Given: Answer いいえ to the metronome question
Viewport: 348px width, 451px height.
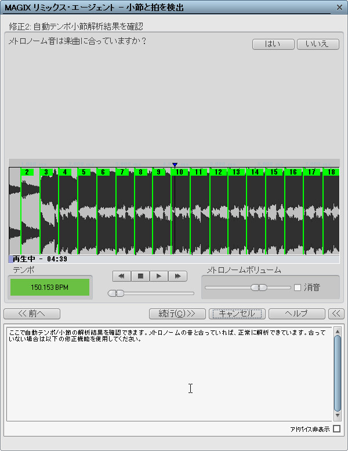Looking at the screenshot, I should point(318,44).
